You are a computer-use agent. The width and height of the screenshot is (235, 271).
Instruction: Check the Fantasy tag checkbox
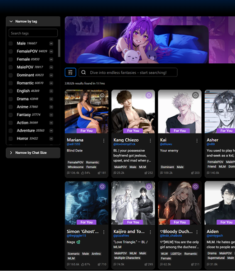point(11,115)
